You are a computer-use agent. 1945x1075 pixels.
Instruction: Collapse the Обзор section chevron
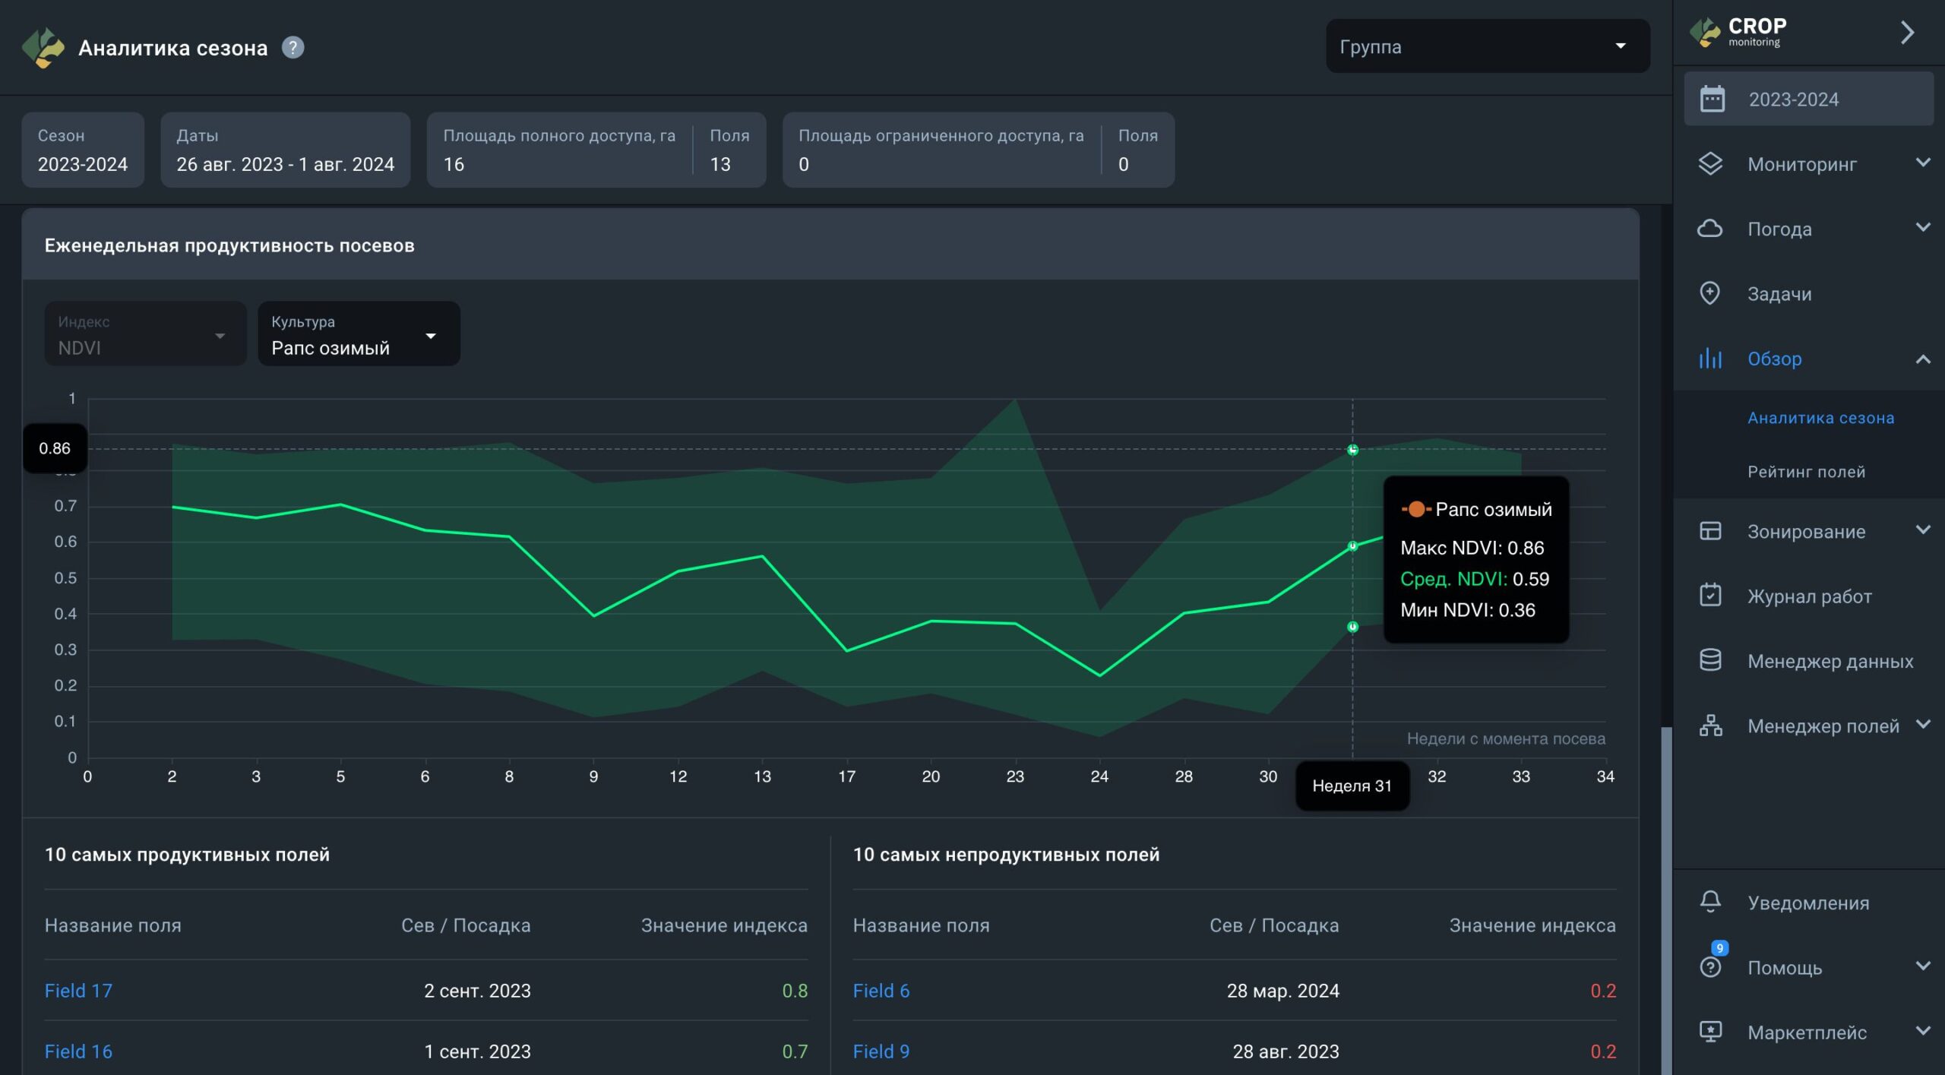click(1922, 359)
